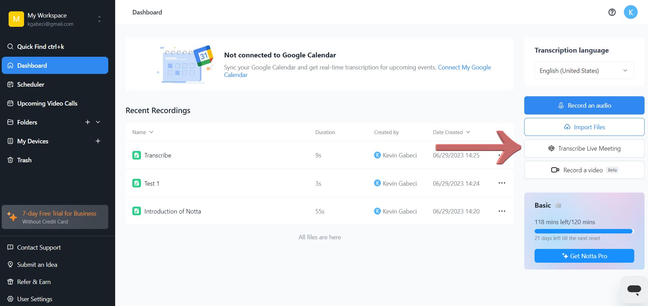Click Transcribe Live Meeting button
Screen dimensions: 648x306
pyautogui.click(x=584, y=149)
